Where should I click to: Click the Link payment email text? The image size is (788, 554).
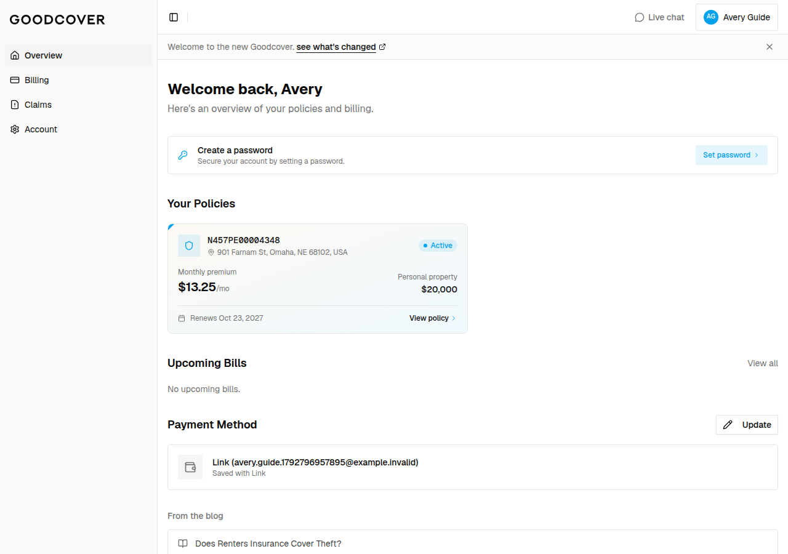point(315,462)
